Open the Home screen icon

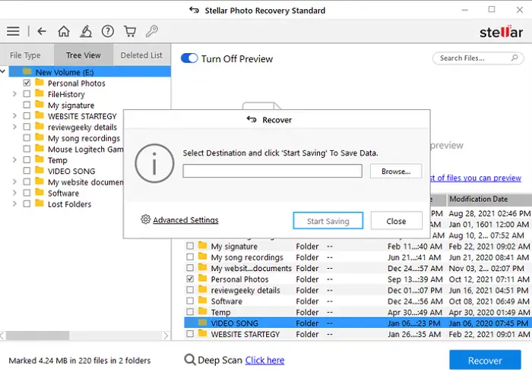[x=63, y=31]
